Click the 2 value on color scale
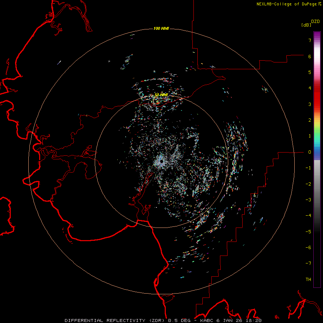Viewport: 323px width, 323px height. tap(310, 120)
